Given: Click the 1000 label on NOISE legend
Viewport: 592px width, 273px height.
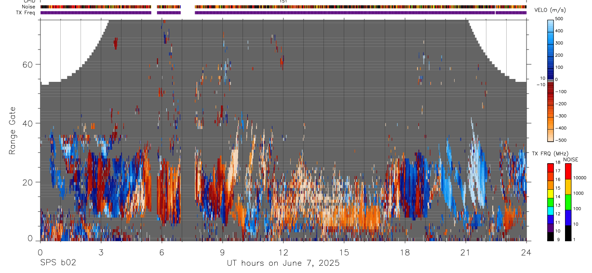Looking at the screenshot, I should coord(578,194).
